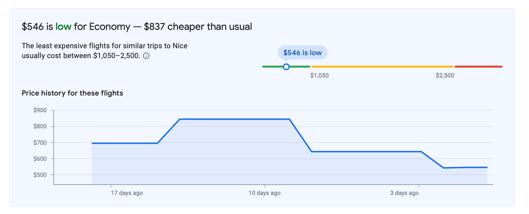
Task: Click the $900 label on the price axis
Action: [40, 110]
